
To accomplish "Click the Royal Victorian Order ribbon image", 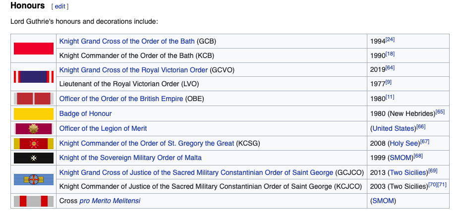I will (34, 76).
